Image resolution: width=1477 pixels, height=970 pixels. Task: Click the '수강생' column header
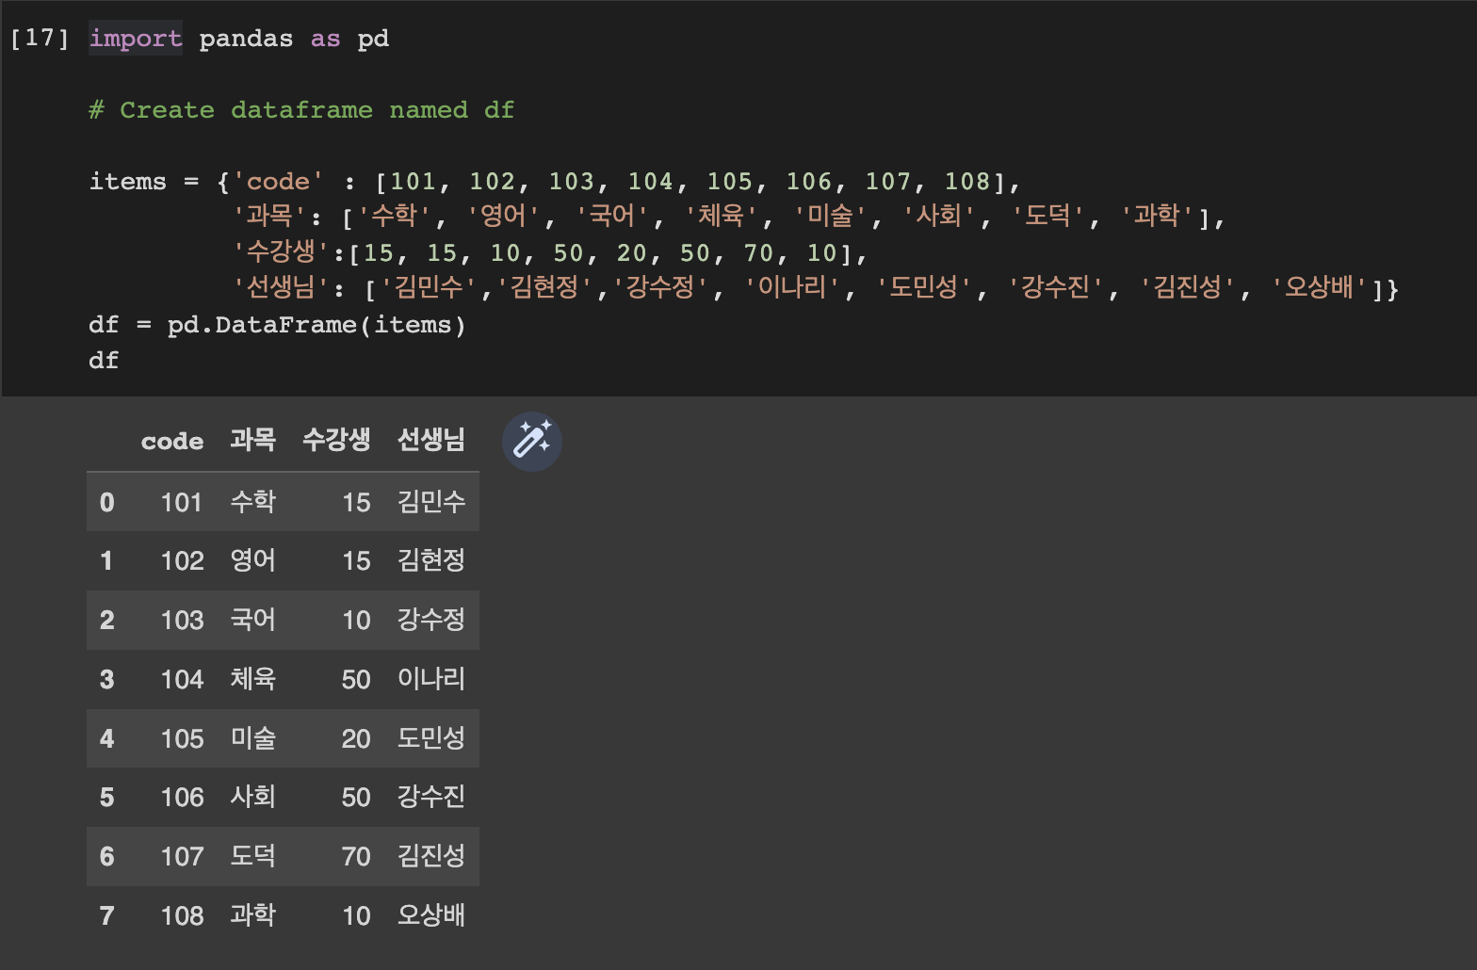point(336,440)
